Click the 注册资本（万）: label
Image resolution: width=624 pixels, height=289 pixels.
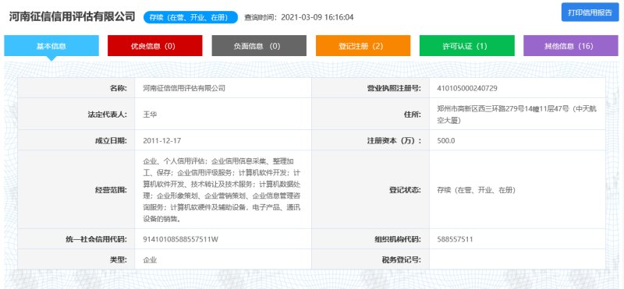click(394, 140)
